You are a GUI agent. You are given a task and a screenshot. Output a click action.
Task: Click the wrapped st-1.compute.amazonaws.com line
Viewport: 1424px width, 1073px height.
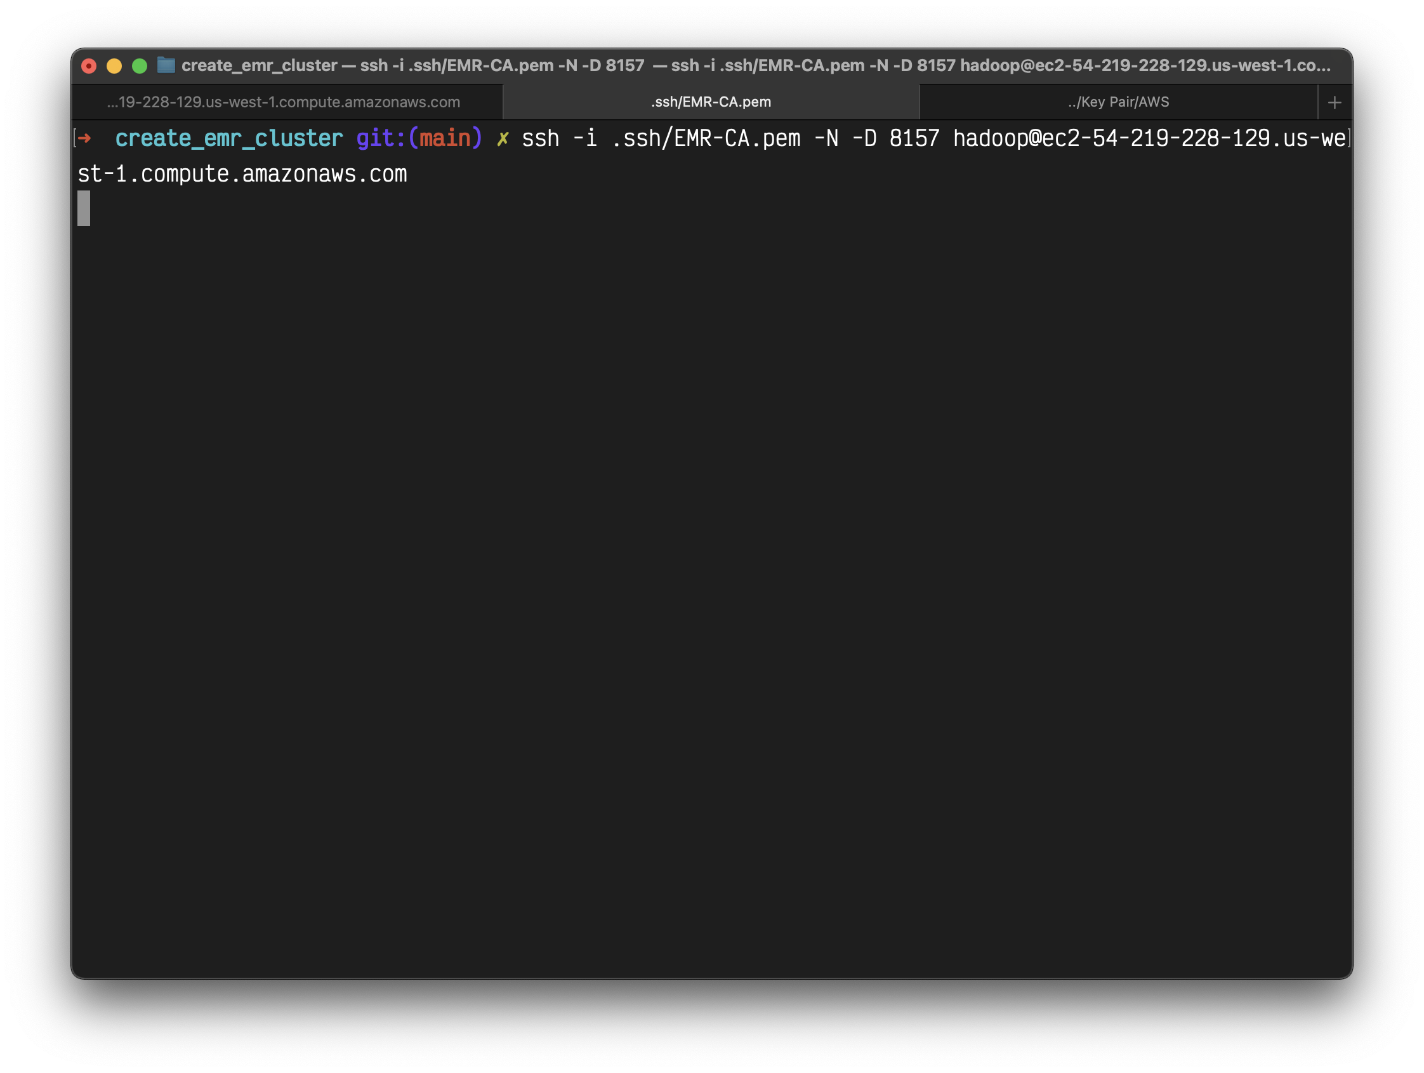[x=242, y=175]
